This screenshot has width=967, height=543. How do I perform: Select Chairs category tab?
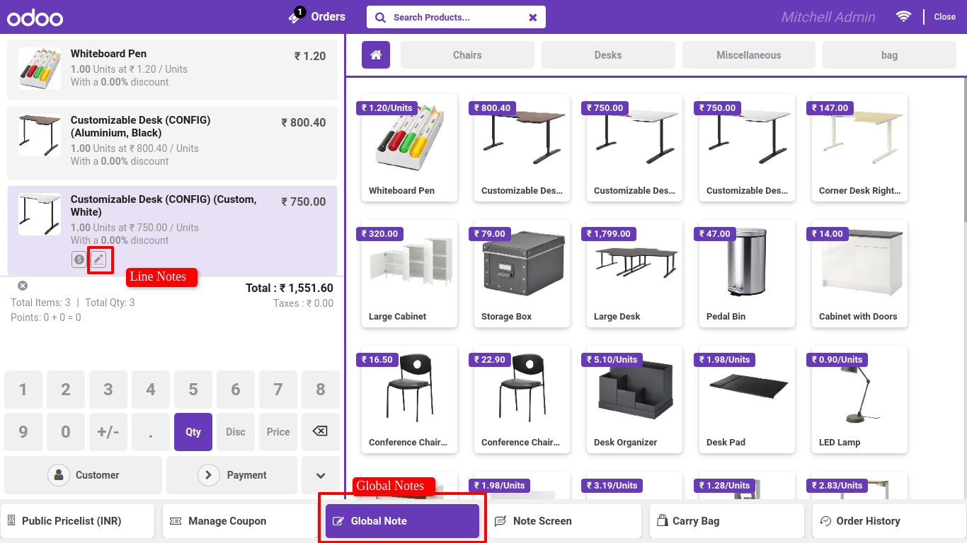(x=467, y=54)
